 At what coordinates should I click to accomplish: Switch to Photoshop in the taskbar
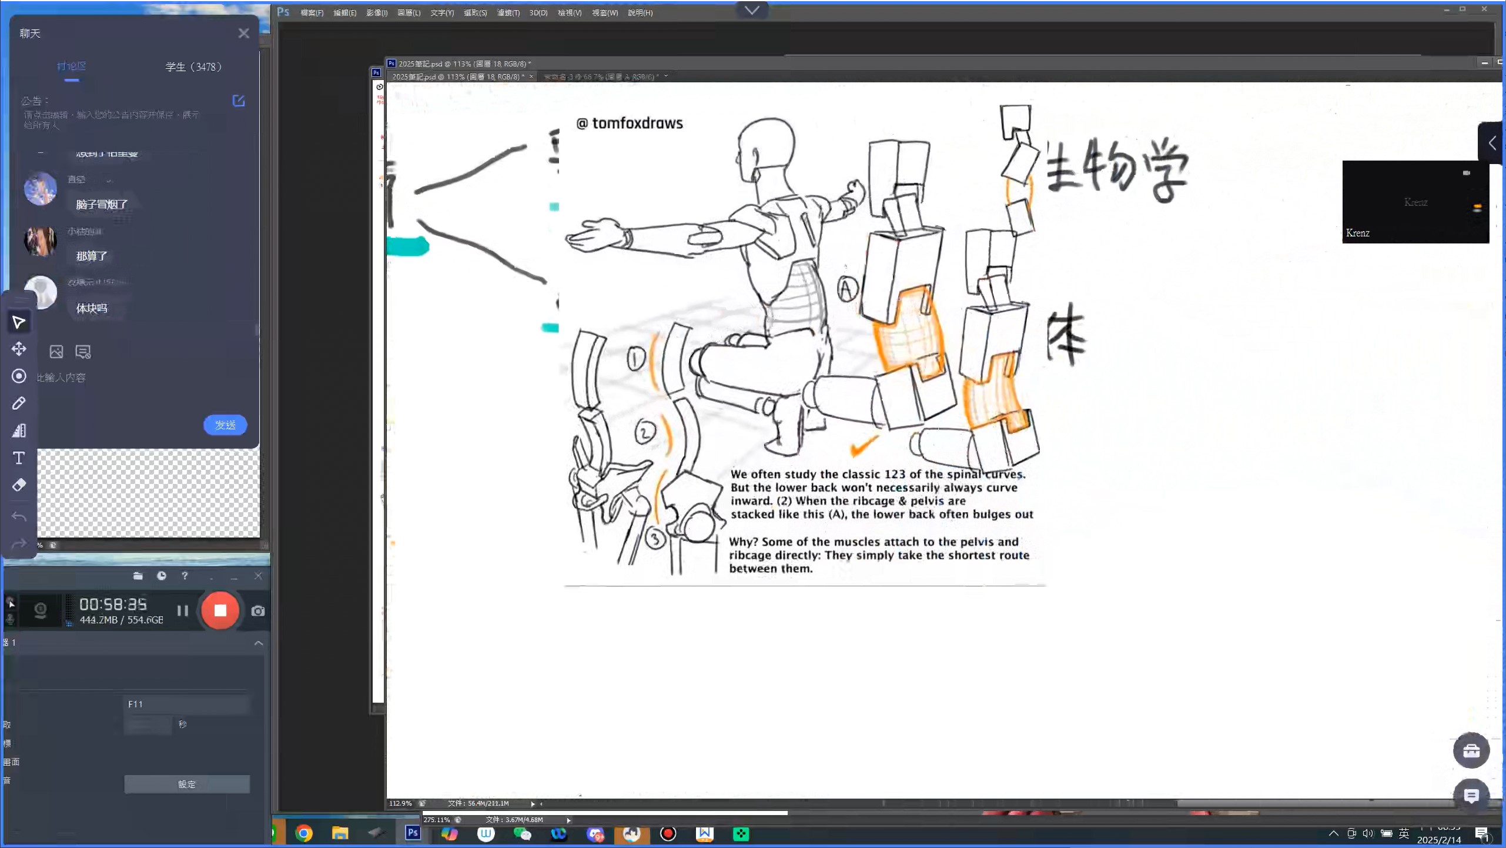(x=413, y=833)
